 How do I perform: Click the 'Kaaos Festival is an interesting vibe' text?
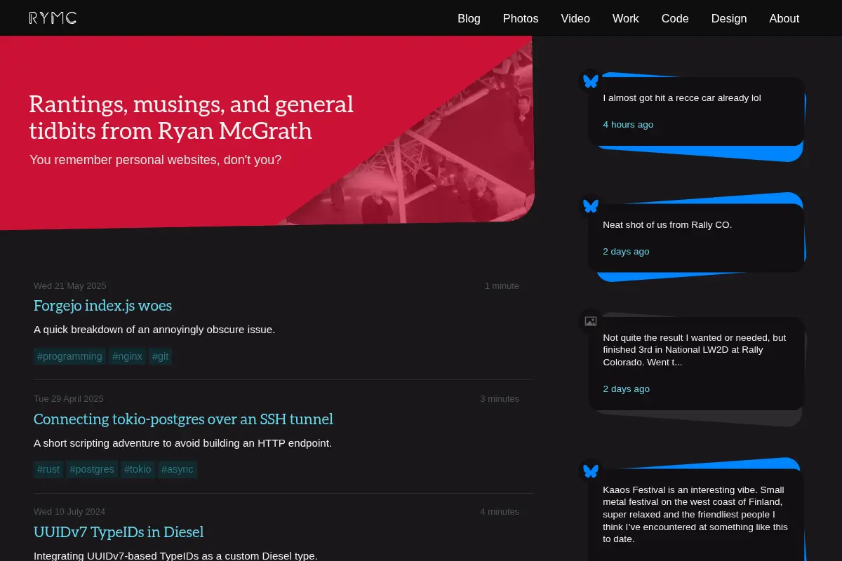click(x=695, y=515)
